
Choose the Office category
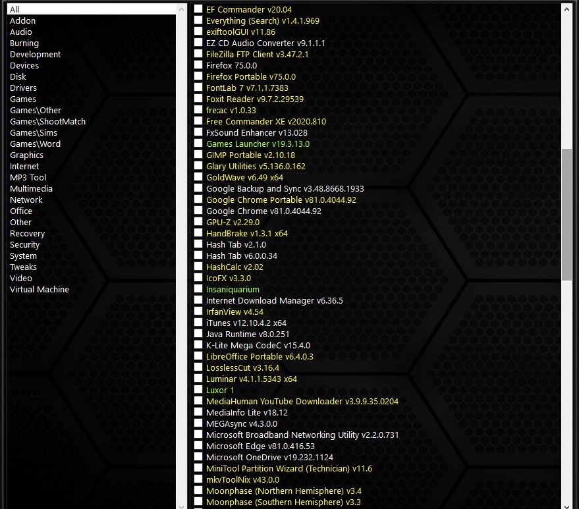21,211
